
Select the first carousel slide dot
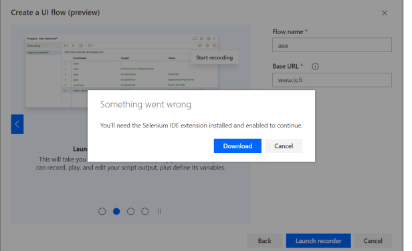[102, 212]
